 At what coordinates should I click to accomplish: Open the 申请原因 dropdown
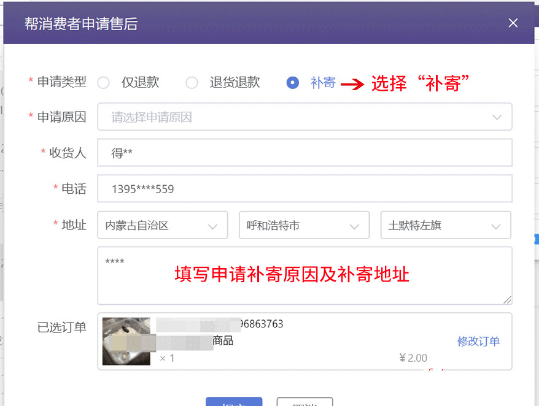coord(305,117)
